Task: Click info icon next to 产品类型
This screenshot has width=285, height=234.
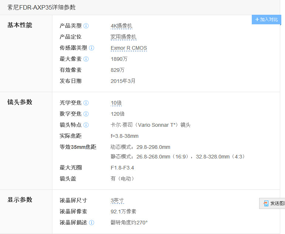Action: click(86, 26)
